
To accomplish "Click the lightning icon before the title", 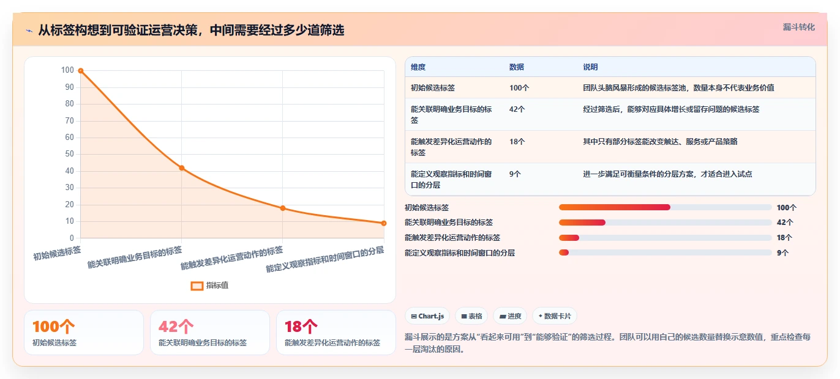I will (29, 30).
